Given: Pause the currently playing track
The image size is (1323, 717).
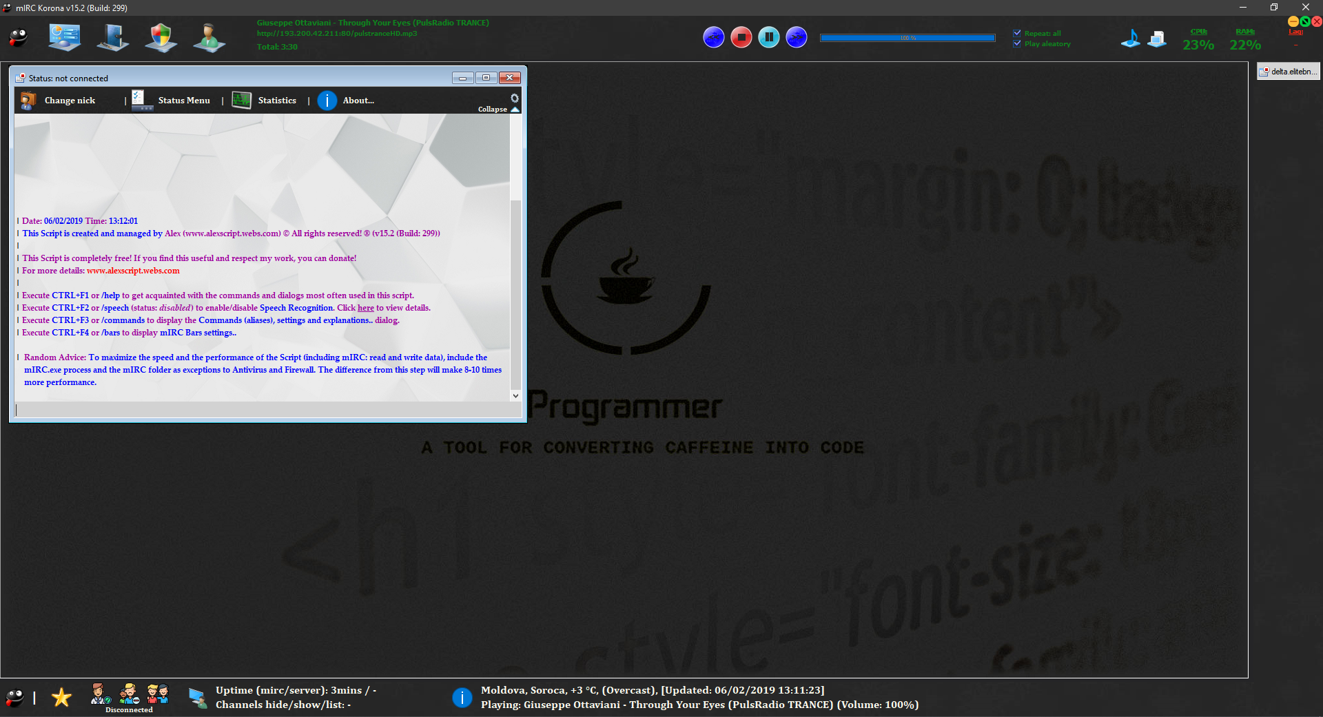Looking at the screenshot, I should (x=769, y=37).
